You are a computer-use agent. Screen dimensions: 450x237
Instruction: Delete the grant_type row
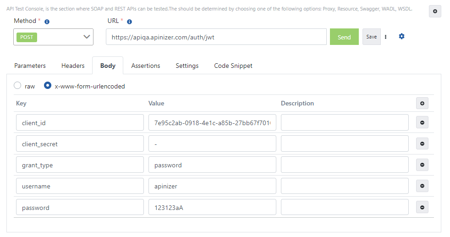pyautogui.click(x=422, y=165)
